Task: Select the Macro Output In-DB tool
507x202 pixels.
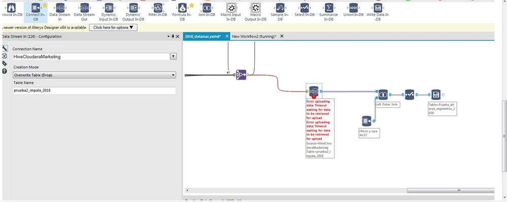Action: pos(255,12)
